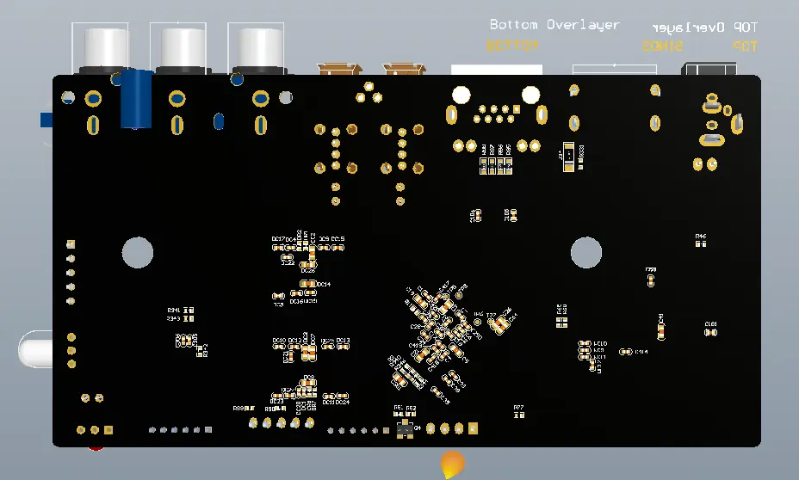
Task: Select the yellow BOTTOM layer label
Action: tap(512, 46)
